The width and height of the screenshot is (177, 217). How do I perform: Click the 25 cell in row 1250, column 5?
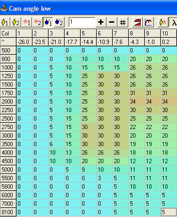tap(89, 76)
